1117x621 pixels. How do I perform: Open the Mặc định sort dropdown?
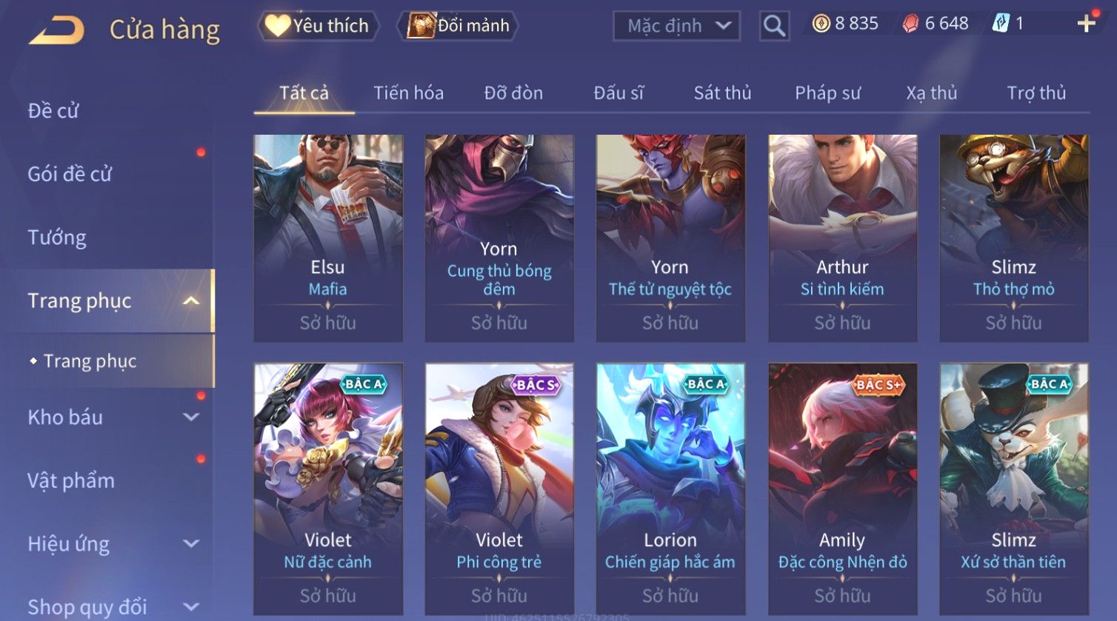click(x=676, y=27)
